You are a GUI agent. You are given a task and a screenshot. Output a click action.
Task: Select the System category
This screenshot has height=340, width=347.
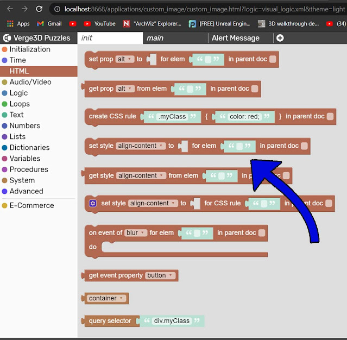39,180
